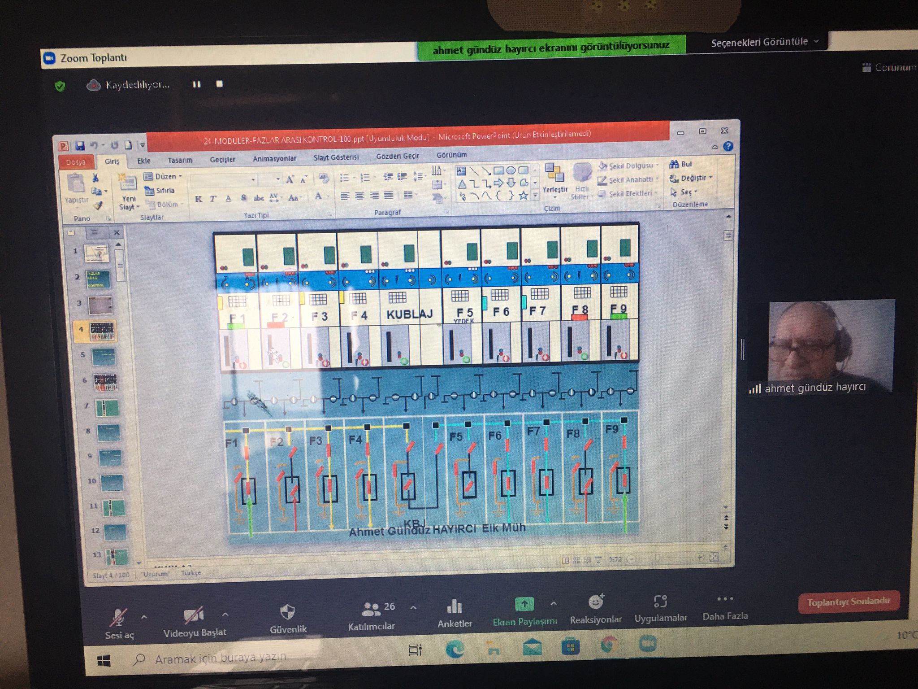The height and width of the screenshot is (689, 918).
Task: Click the star shape in shapes gallery
Action: [x=523, y=196]
